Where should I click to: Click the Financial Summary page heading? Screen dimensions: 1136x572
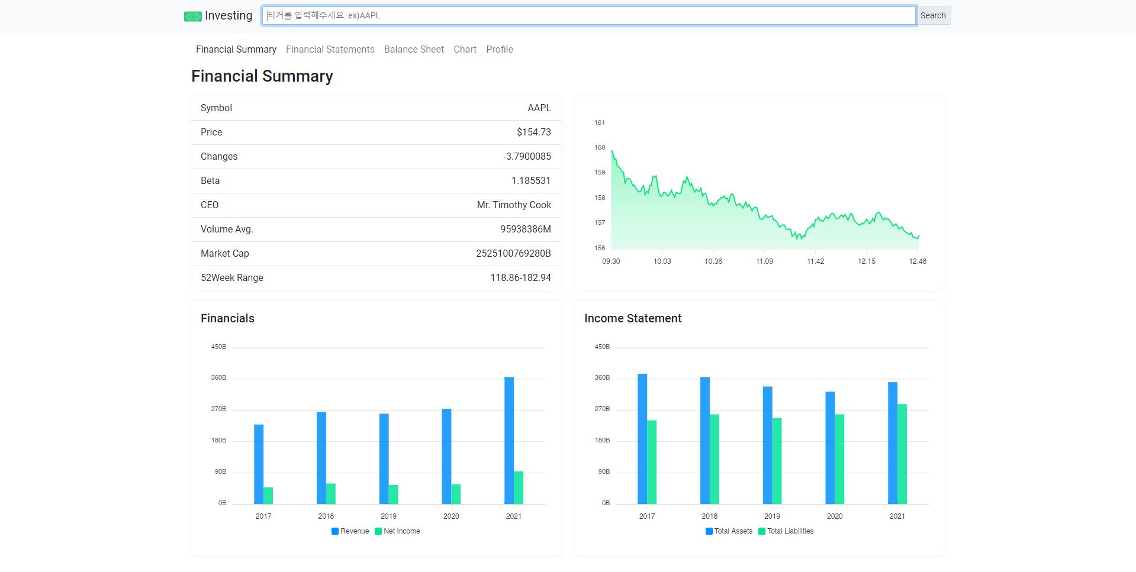click(262, 76)
